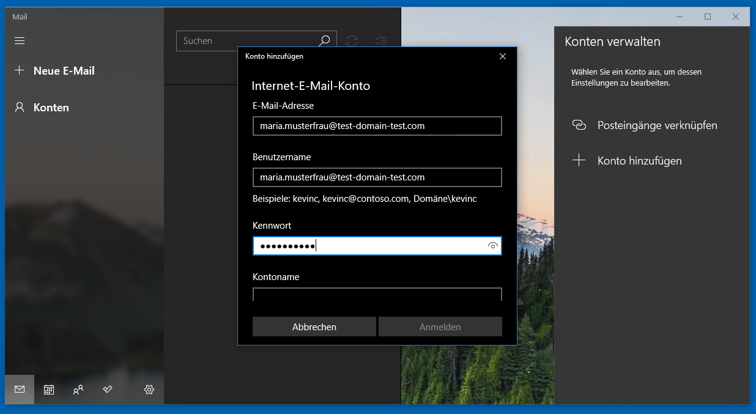Open the message filter icon
Image resolution: width=756 pixels, height=414 pixels.
381,40
